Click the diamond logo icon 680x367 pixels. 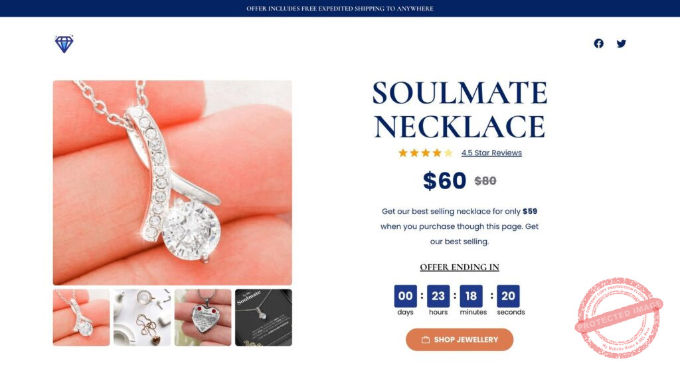pyautogui.click(x=64, y=44)
